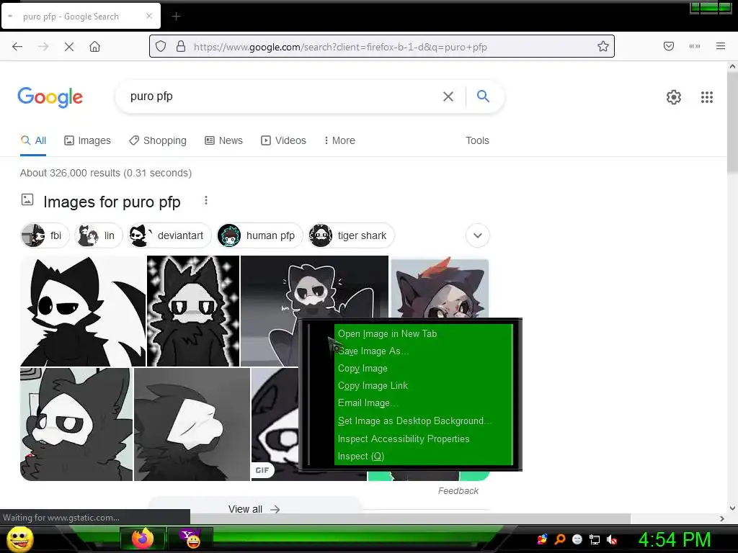Click the gray face tray icon

coord(577,540)
